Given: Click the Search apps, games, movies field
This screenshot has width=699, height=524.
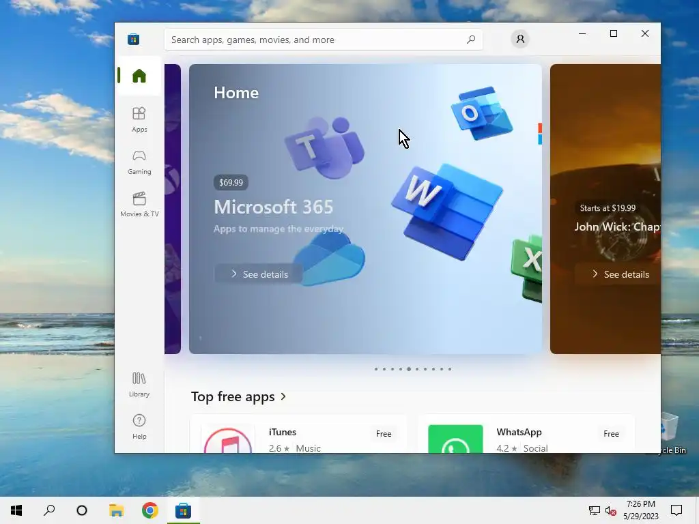Looking at the screenshot, I should (323, 40).
